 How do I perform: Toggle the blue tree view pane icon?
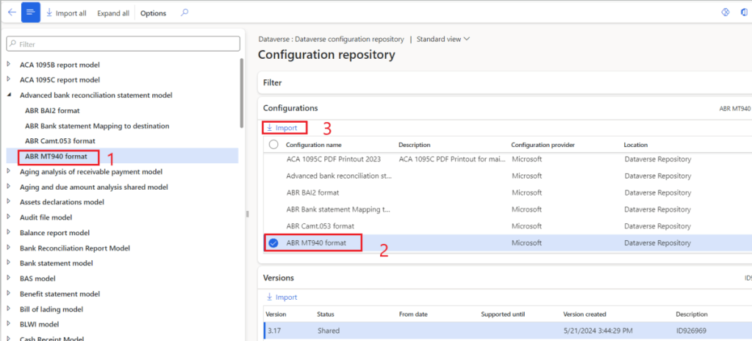[31, 12]
